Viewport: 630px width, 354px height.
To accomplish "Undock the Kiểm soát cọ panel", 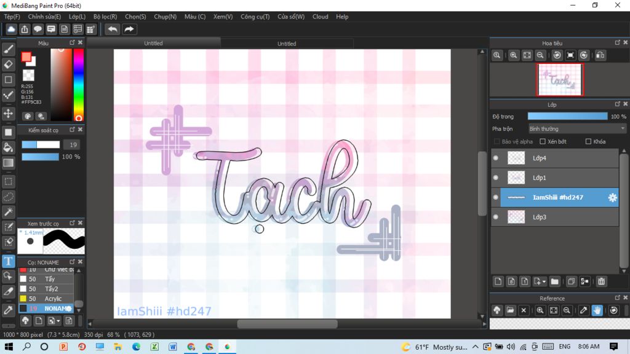I will point(73,130).
